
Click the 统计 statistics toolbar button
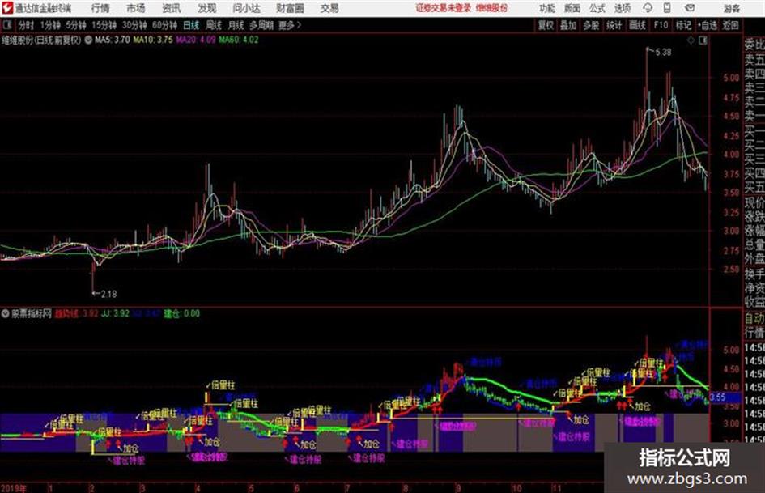[614, 25]
